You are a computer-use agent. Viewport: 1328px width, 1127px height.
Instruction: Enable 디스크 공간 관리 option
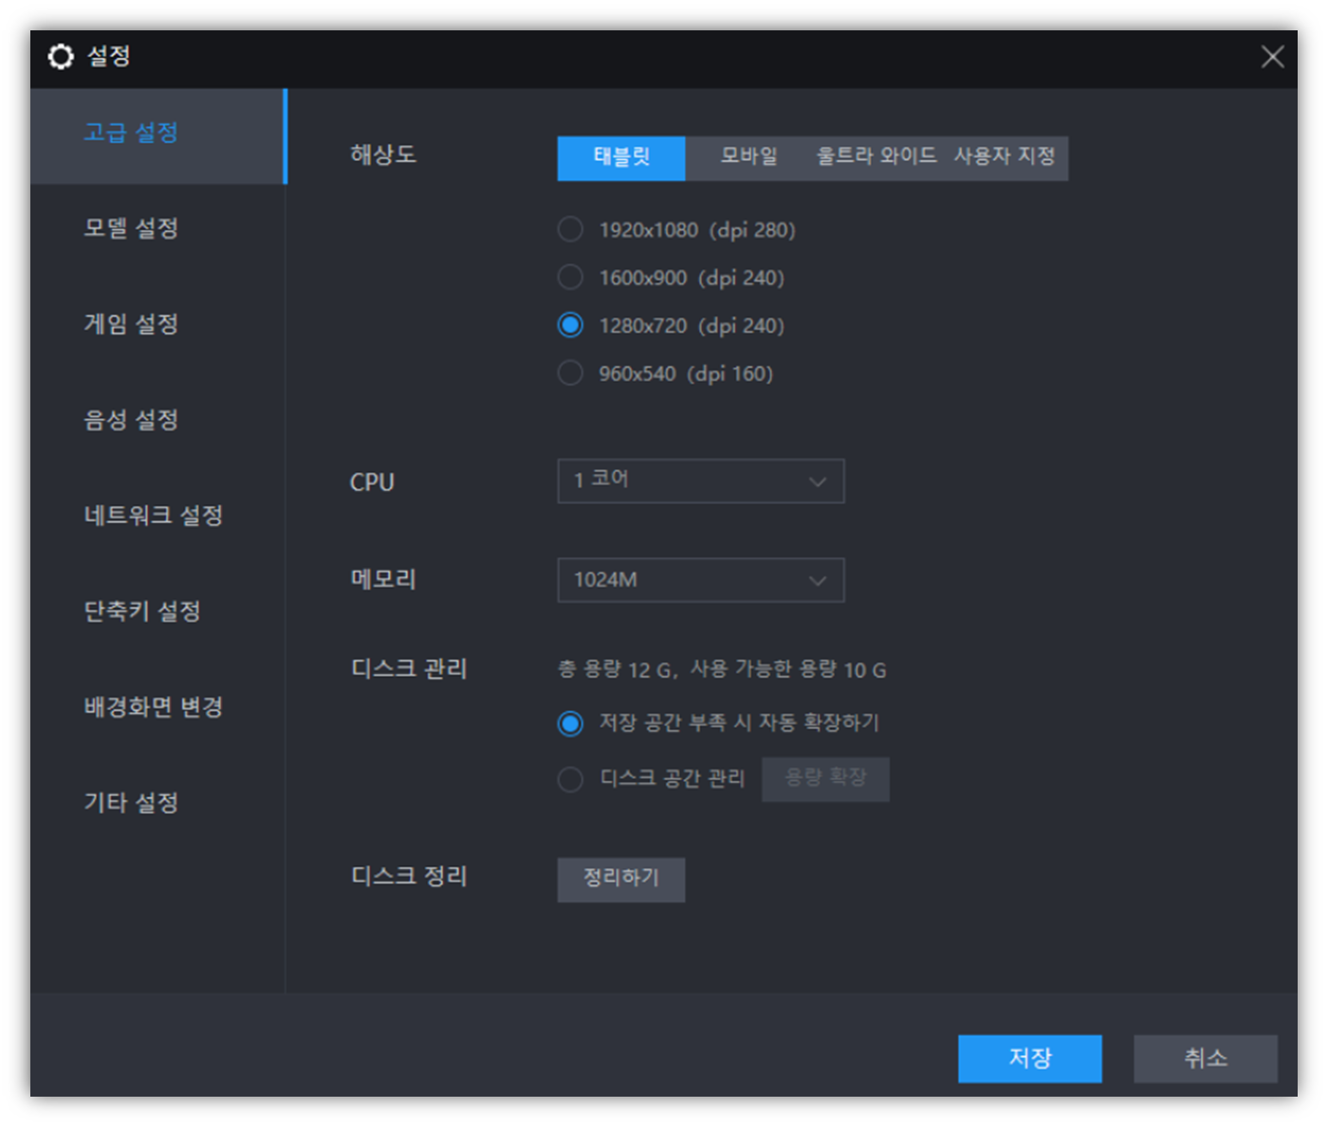[x=570, y=779]
